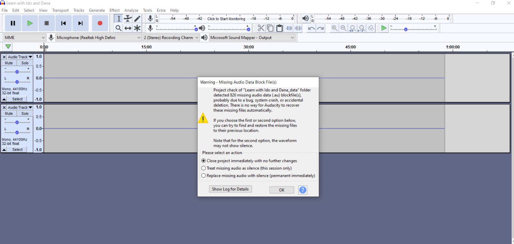Open the Analyze menu
This screenshot has width=514, height=244.
click(131, 10)
